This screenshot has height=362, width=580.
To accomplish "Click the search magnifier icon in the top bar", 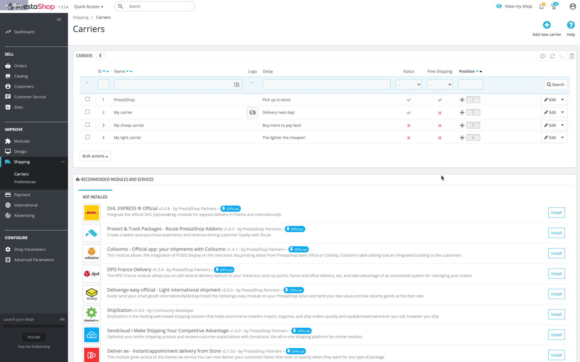I will pos(120,6).
